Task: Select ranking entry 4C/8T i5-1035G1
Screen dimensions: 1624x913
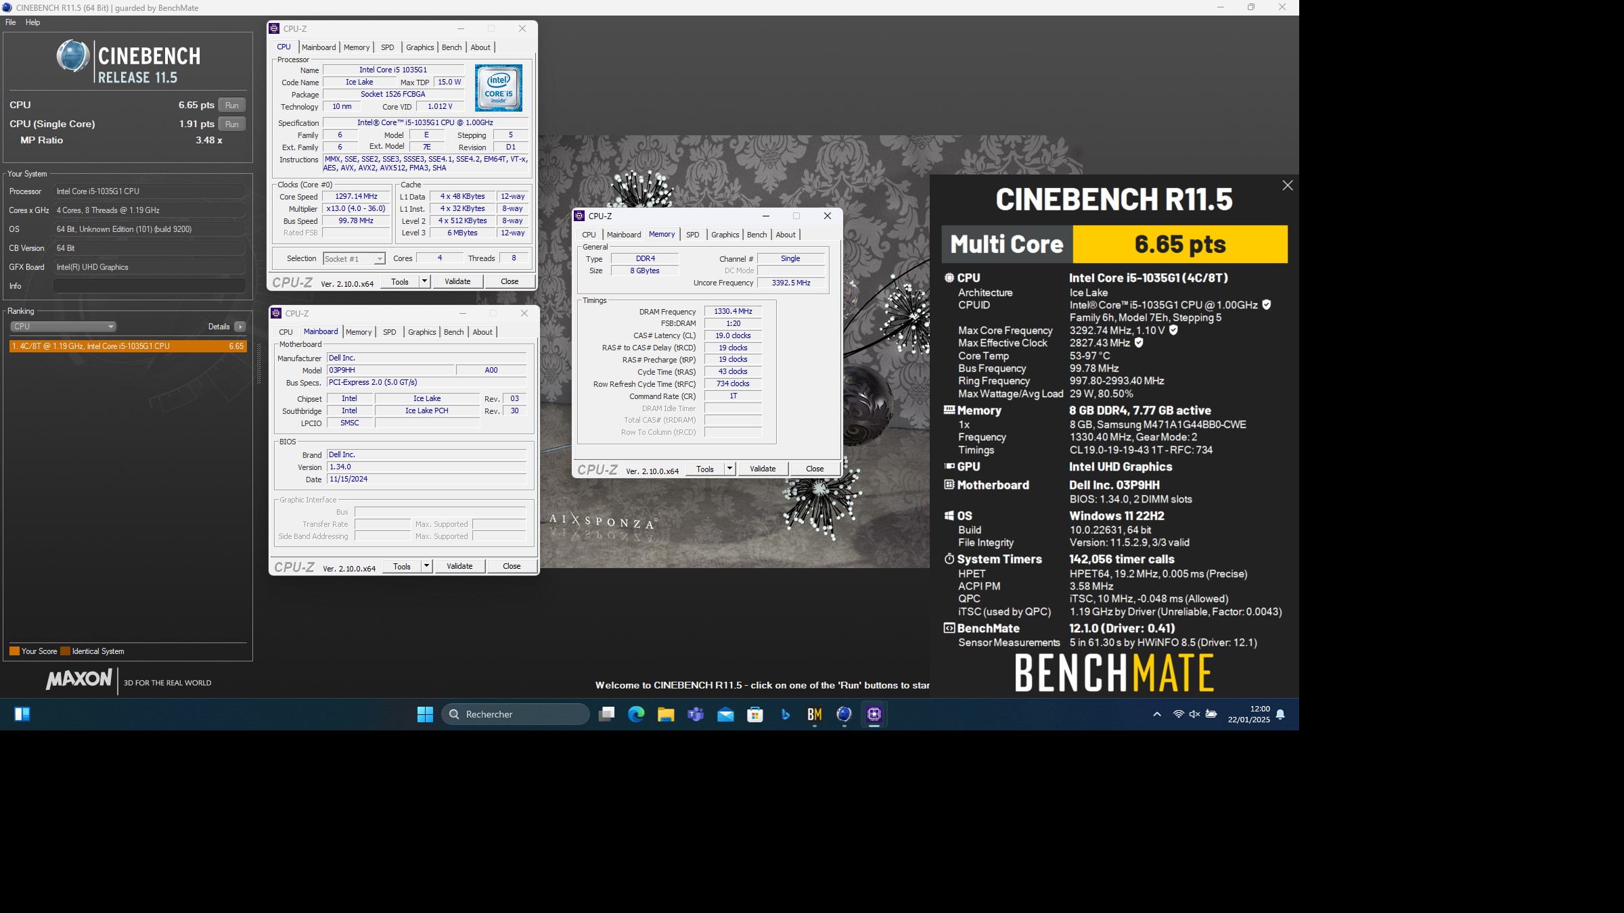Action: pyautogui.click(x=128, y=346)
